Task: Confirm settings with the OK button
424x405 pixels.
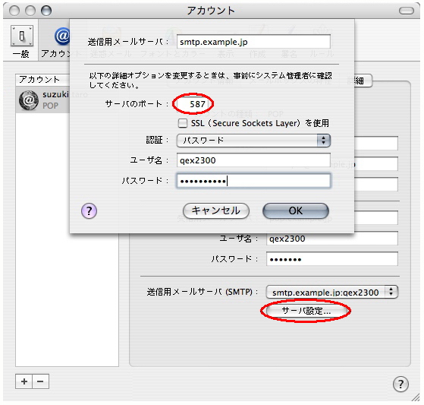Action: click(296, 210)
